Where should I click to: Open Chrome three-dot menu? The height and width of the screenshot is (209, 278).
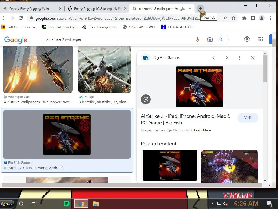tap(270, 18)
